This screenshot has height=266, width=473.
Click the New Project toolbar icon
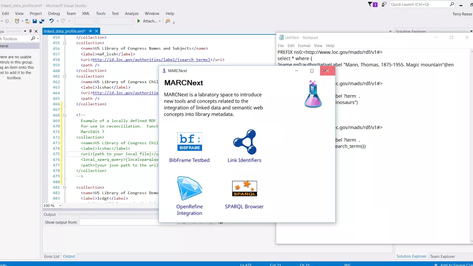(17, 21)
